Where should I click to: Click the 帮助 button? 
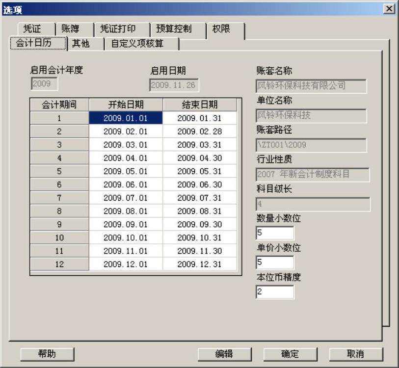click(x=47, y=354)
